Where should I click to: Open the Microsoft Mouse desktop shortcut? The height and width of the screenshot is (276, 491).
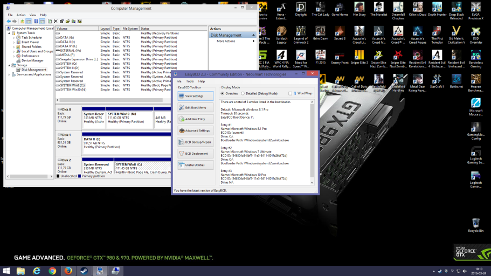point(476,107)
